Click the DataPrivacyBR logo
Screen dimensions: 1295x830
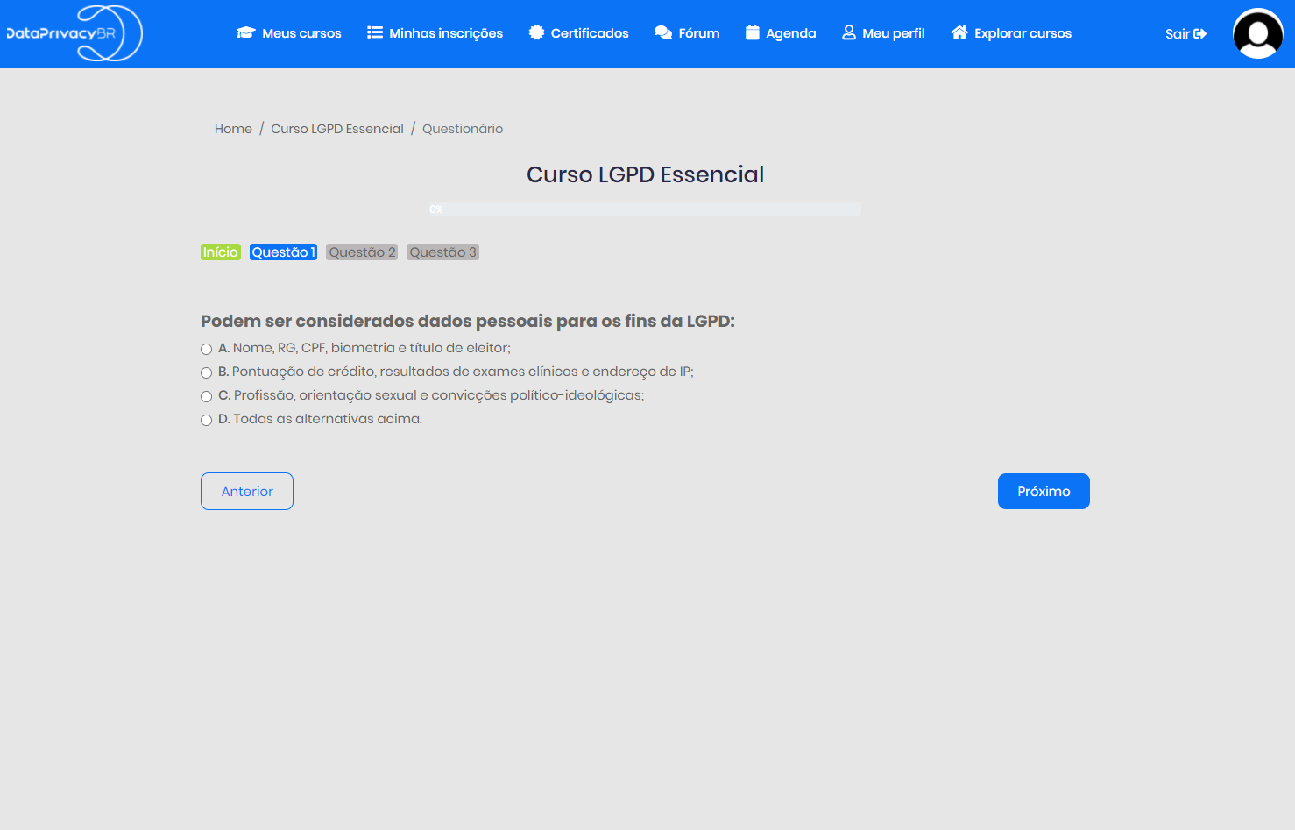click(x=74, y=33)
